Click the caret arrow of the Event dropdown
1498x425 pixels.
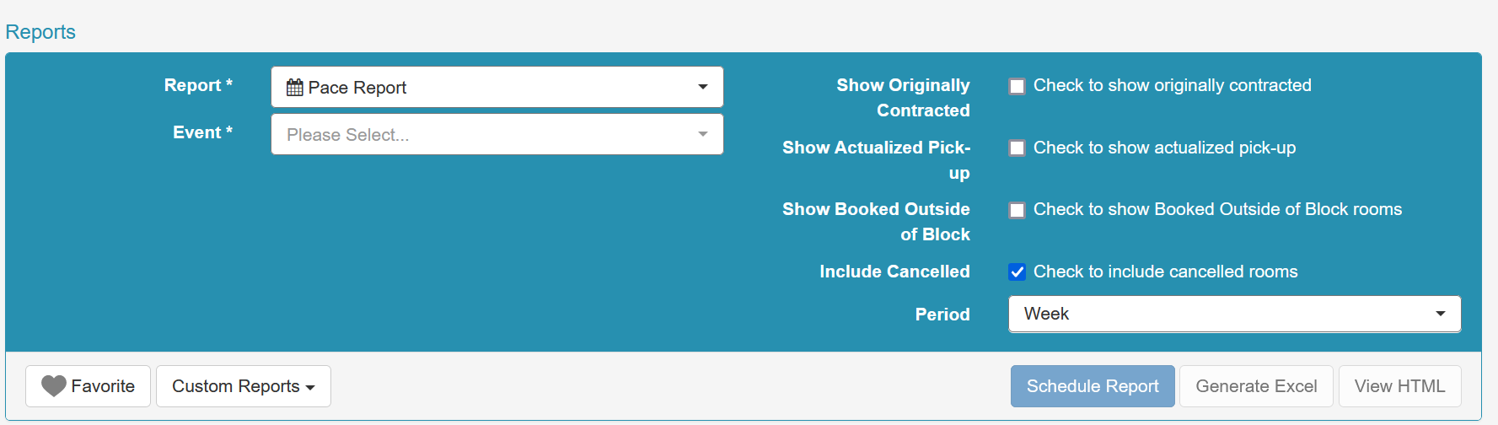[x=703, y=134]
